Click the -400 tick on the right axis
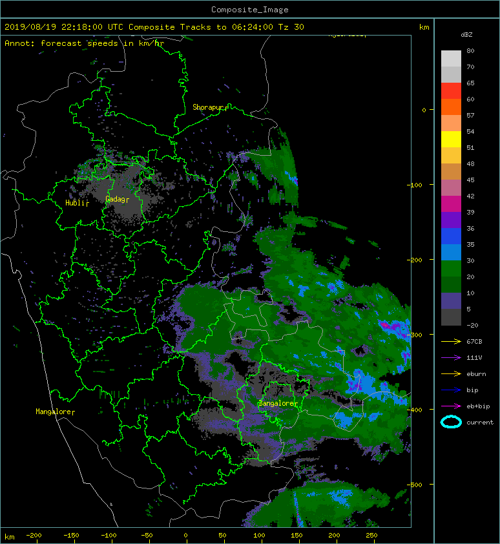Screen dimensions: 500x544 point(415,410)
